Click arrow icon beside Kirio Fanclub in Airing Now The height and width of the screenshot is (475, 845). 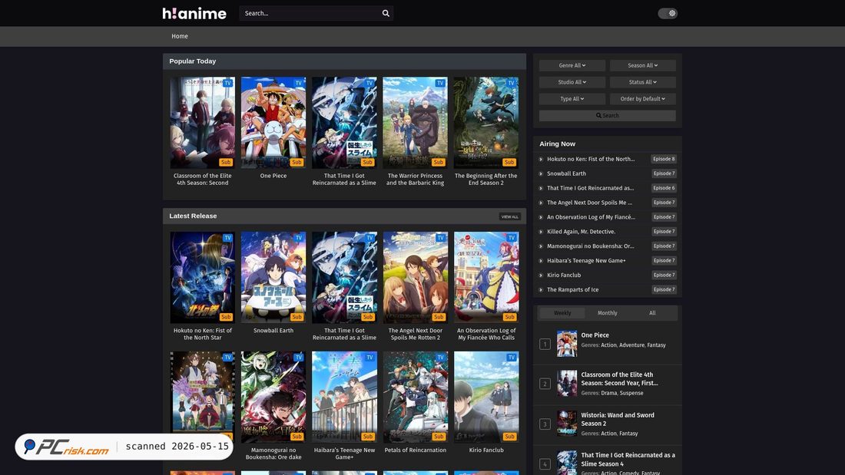(x=541, y=275)
